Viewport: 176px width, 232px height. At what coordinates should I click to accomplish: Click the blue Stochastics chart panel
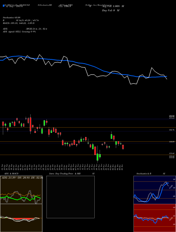click(x=155, y=190)
